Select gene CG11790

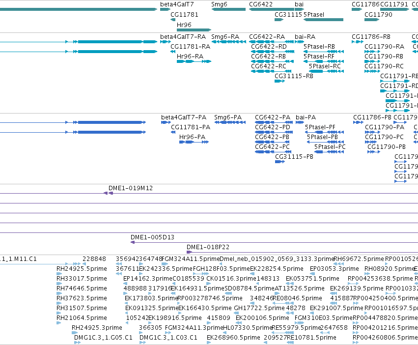tap(372, 20)
